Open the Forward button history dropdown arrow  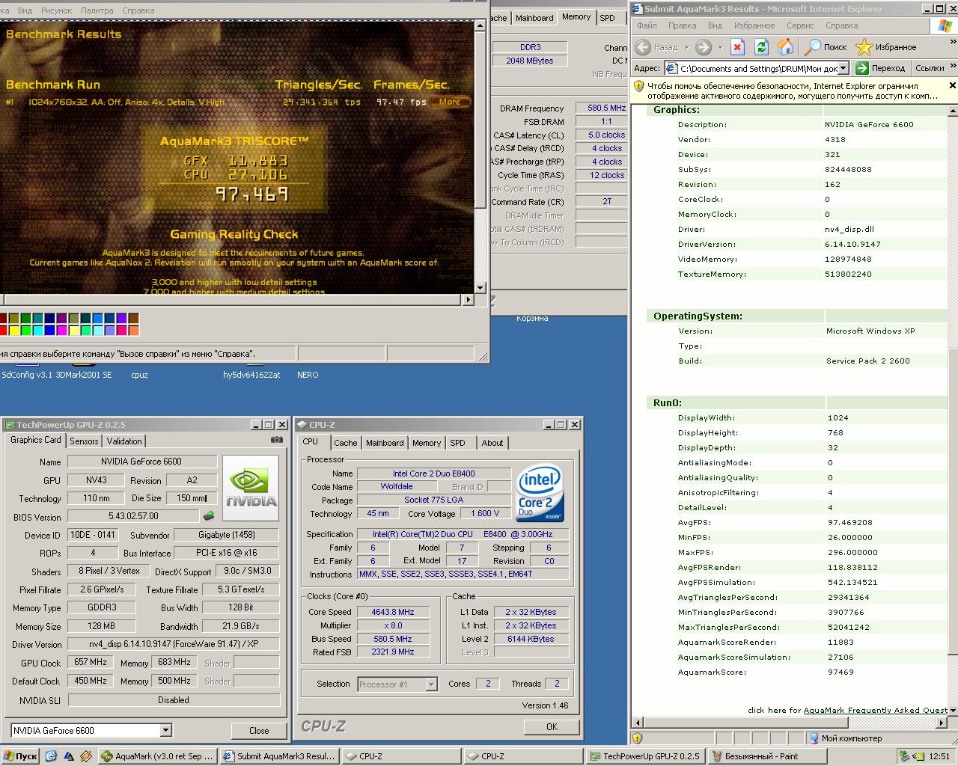[720, 47]
